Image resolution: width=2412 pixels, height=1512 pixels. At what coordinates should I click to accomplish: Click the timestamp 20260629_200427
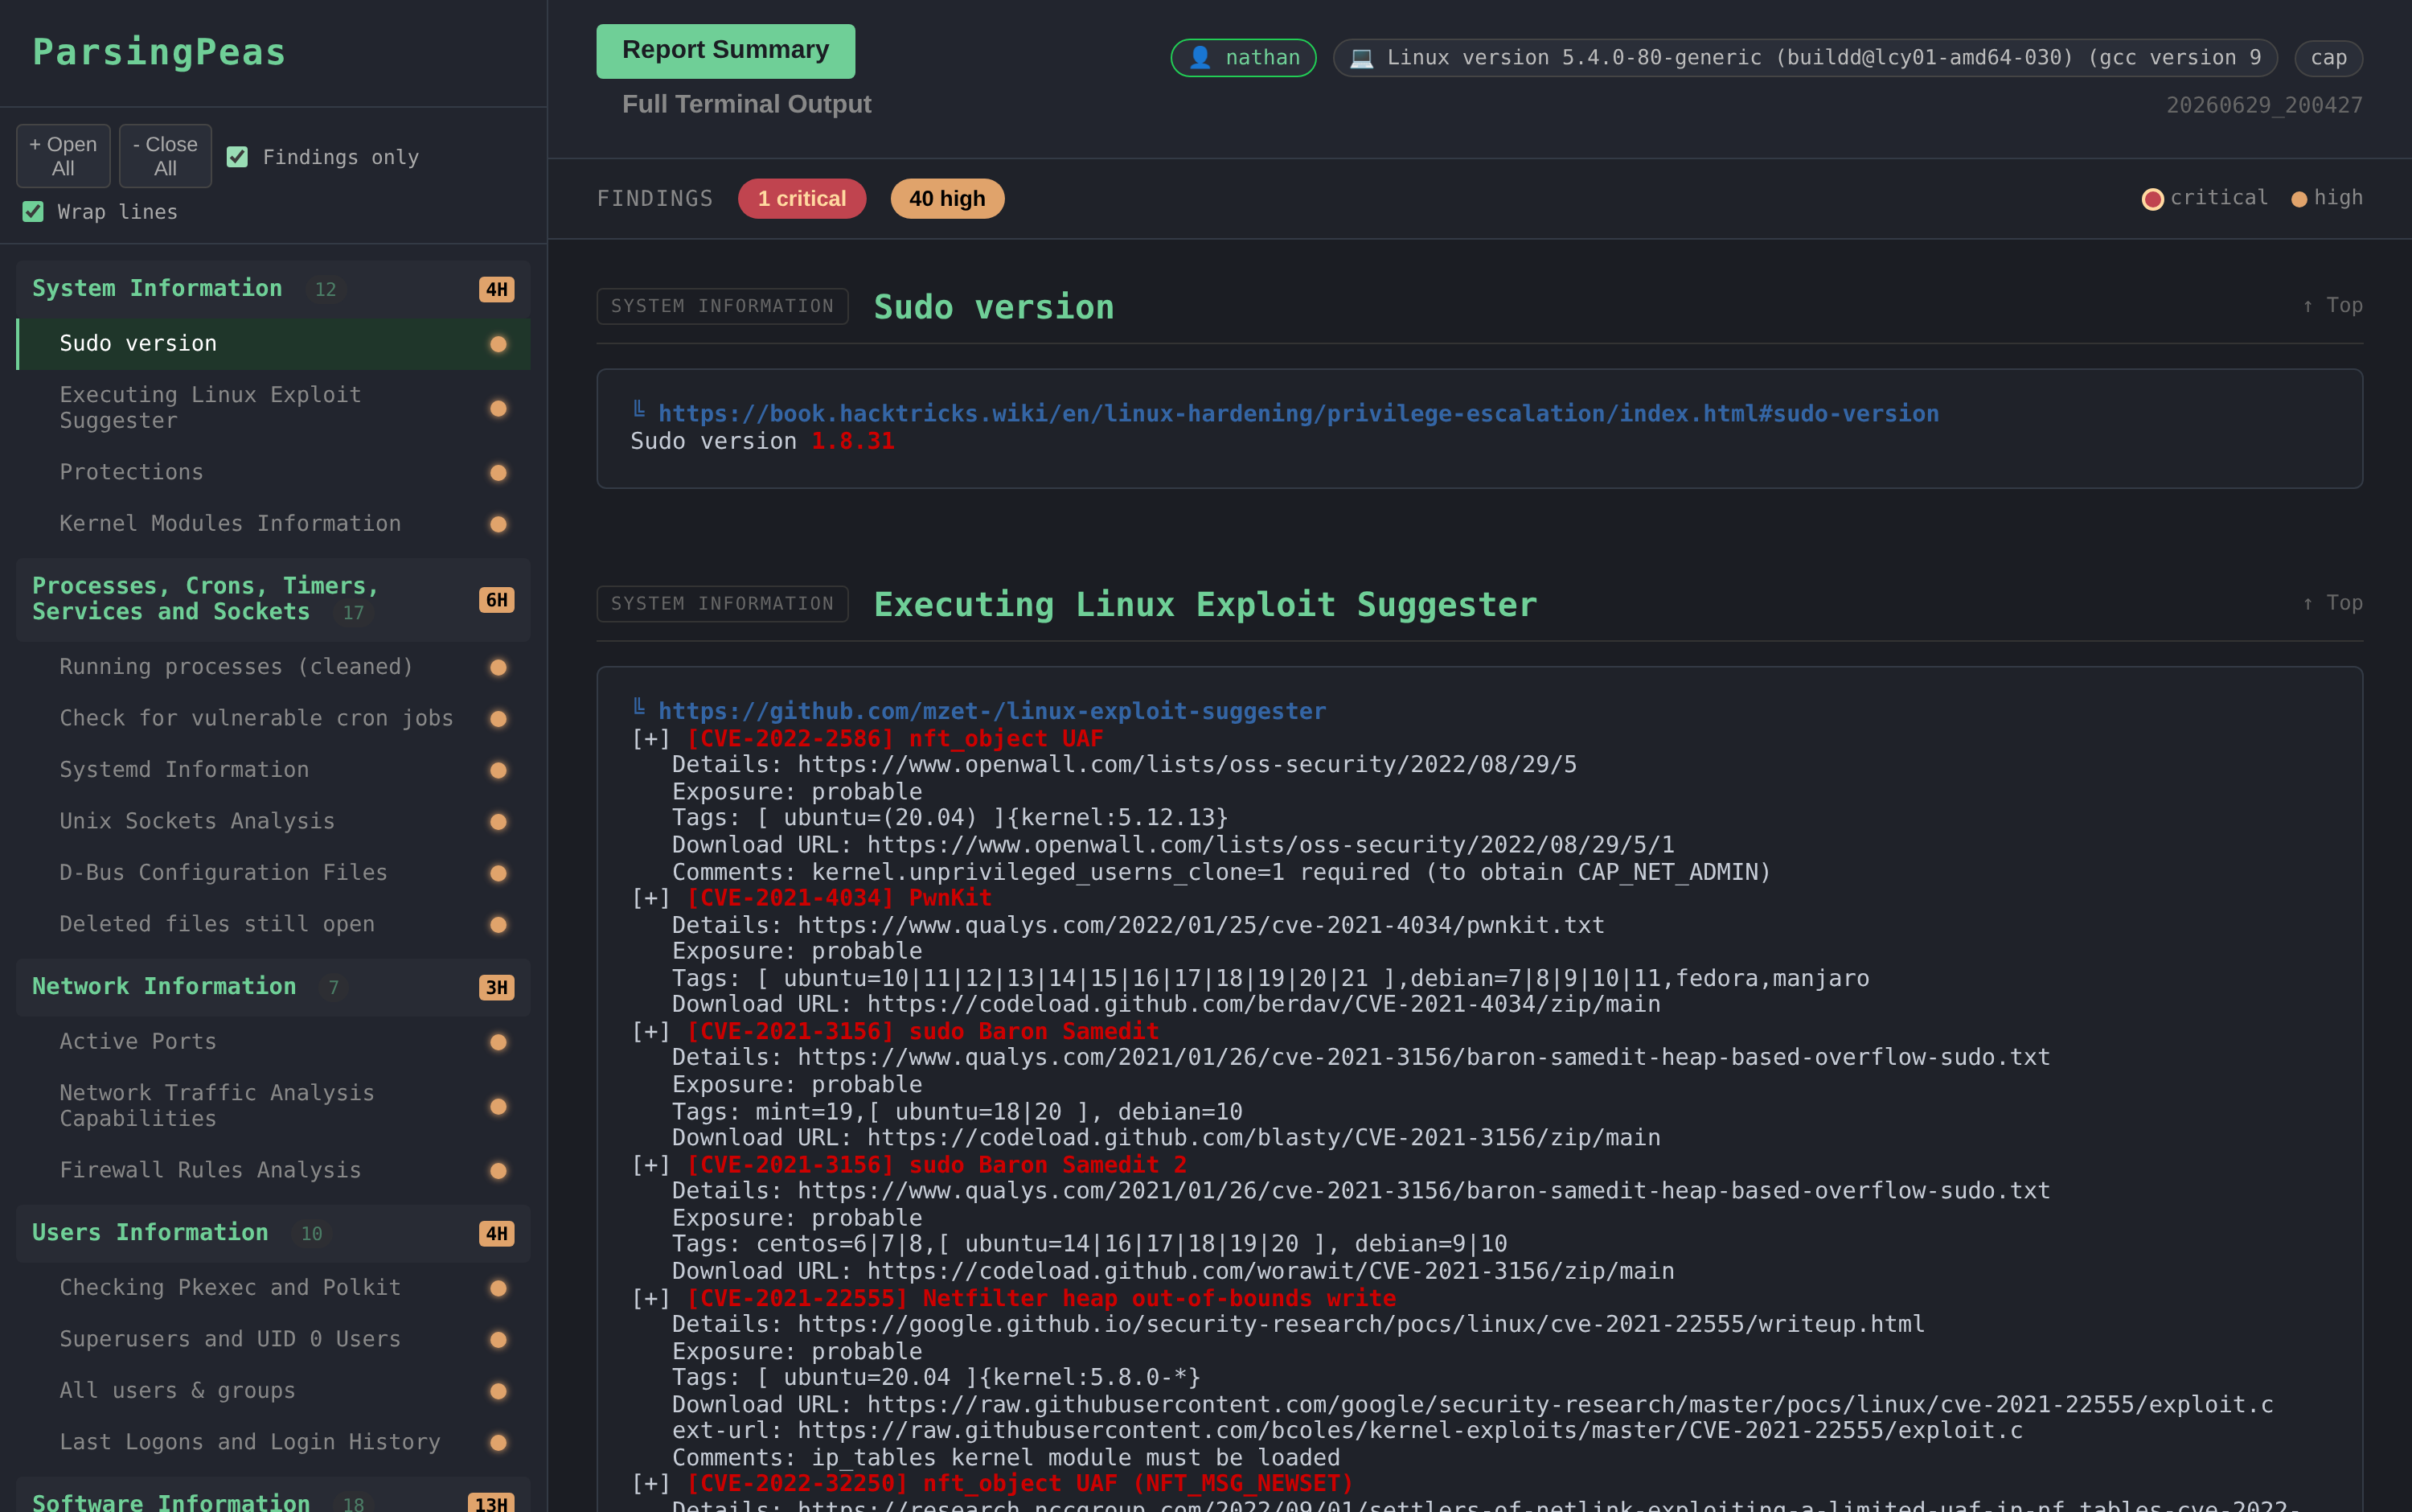(2264, 105)
